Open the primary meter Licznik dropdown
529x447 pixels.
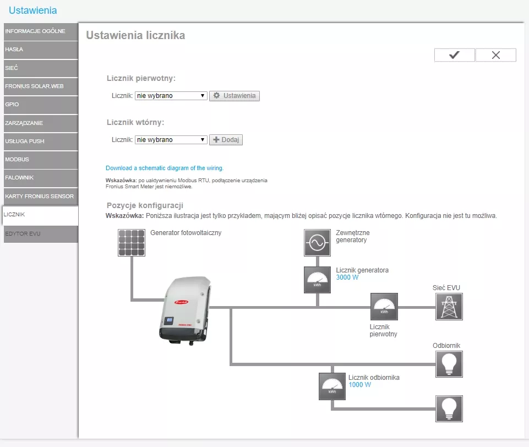pos(171,96)
